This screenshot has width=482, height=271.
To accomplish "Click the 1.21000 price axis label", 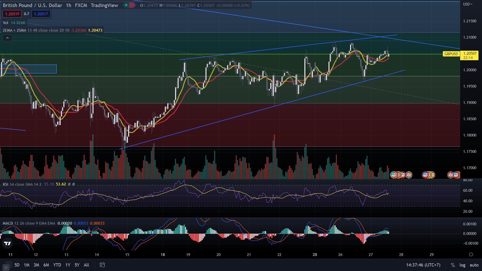I will 470,37.
